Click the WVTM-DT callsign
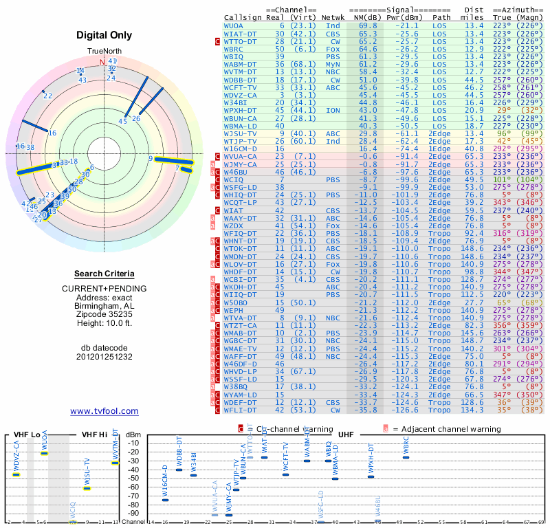 click(240, 72)
